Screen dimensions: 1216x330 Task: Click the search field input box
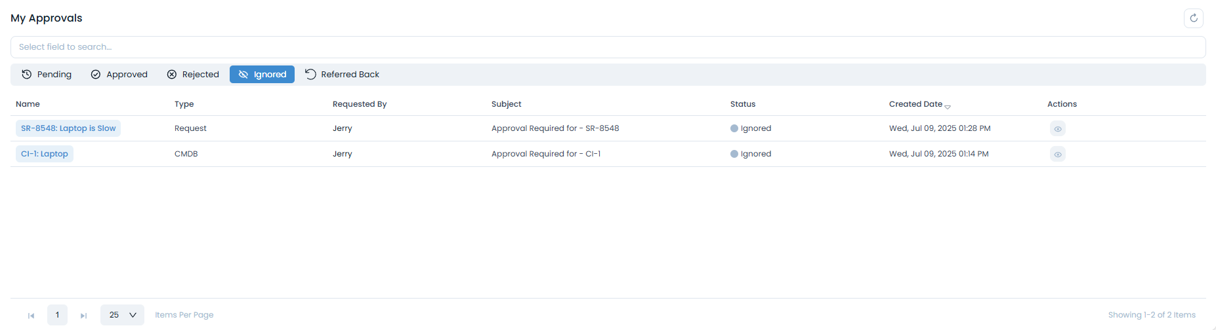pos(608,47)
